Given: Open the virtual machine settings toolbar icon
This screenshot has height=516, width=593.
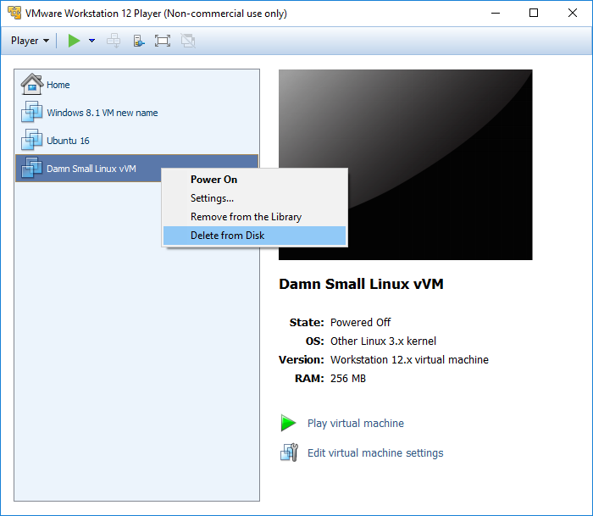Looking at the screenshot, I should (x=139, y=41).
